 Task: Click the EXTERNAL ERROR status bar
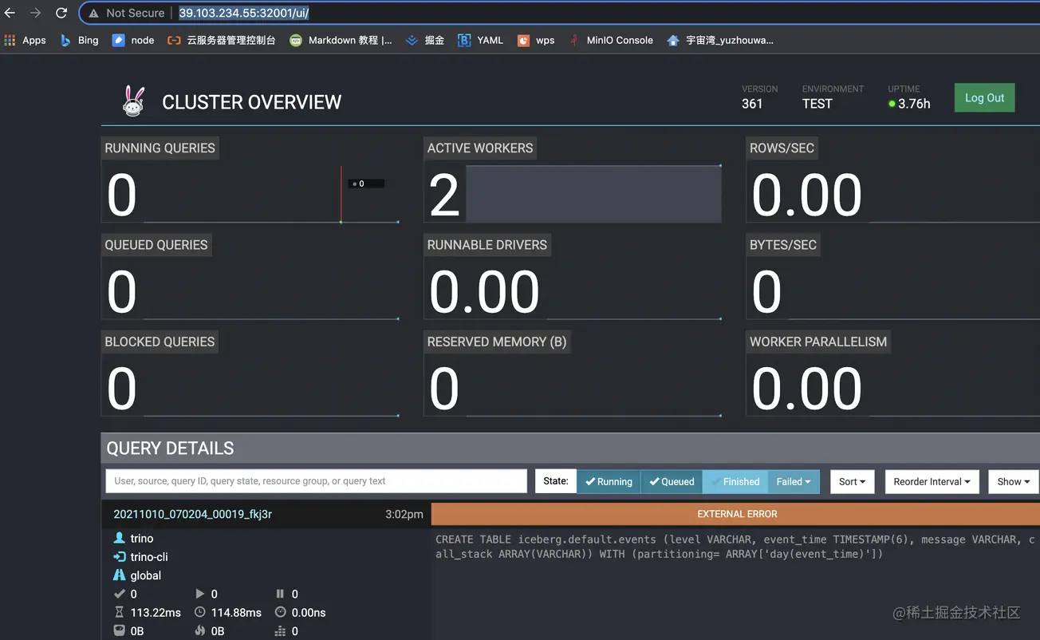click(x=735, y=514)
